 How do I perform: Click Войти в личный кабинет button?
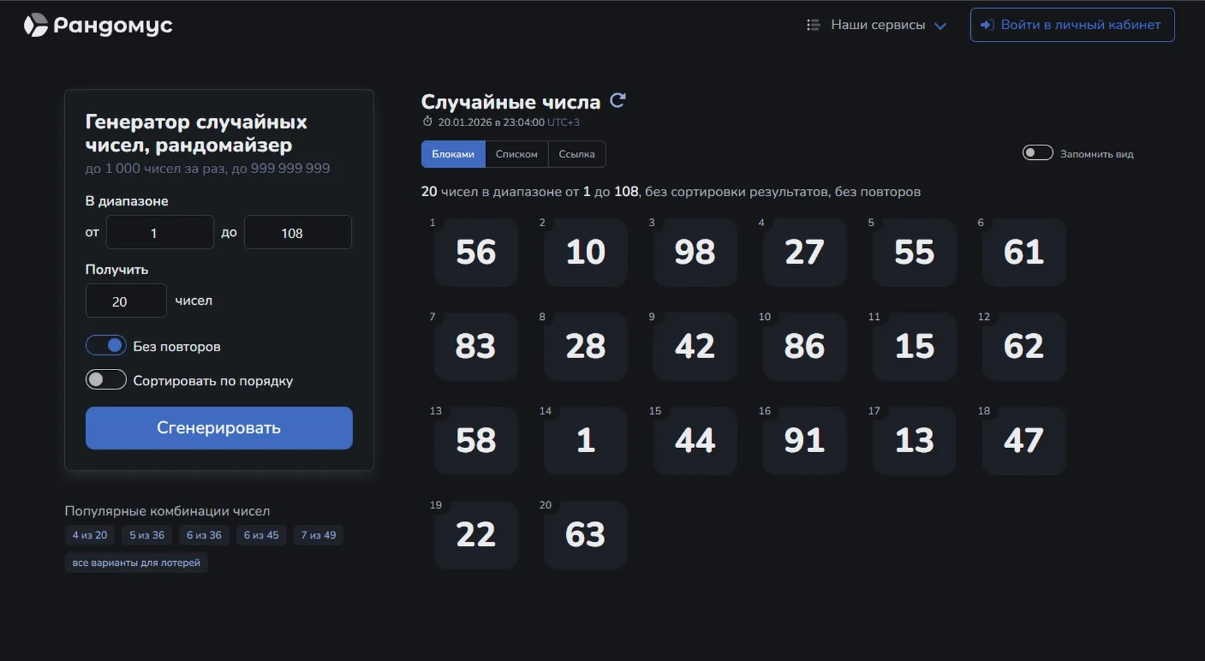click(x=1072, y=25)
